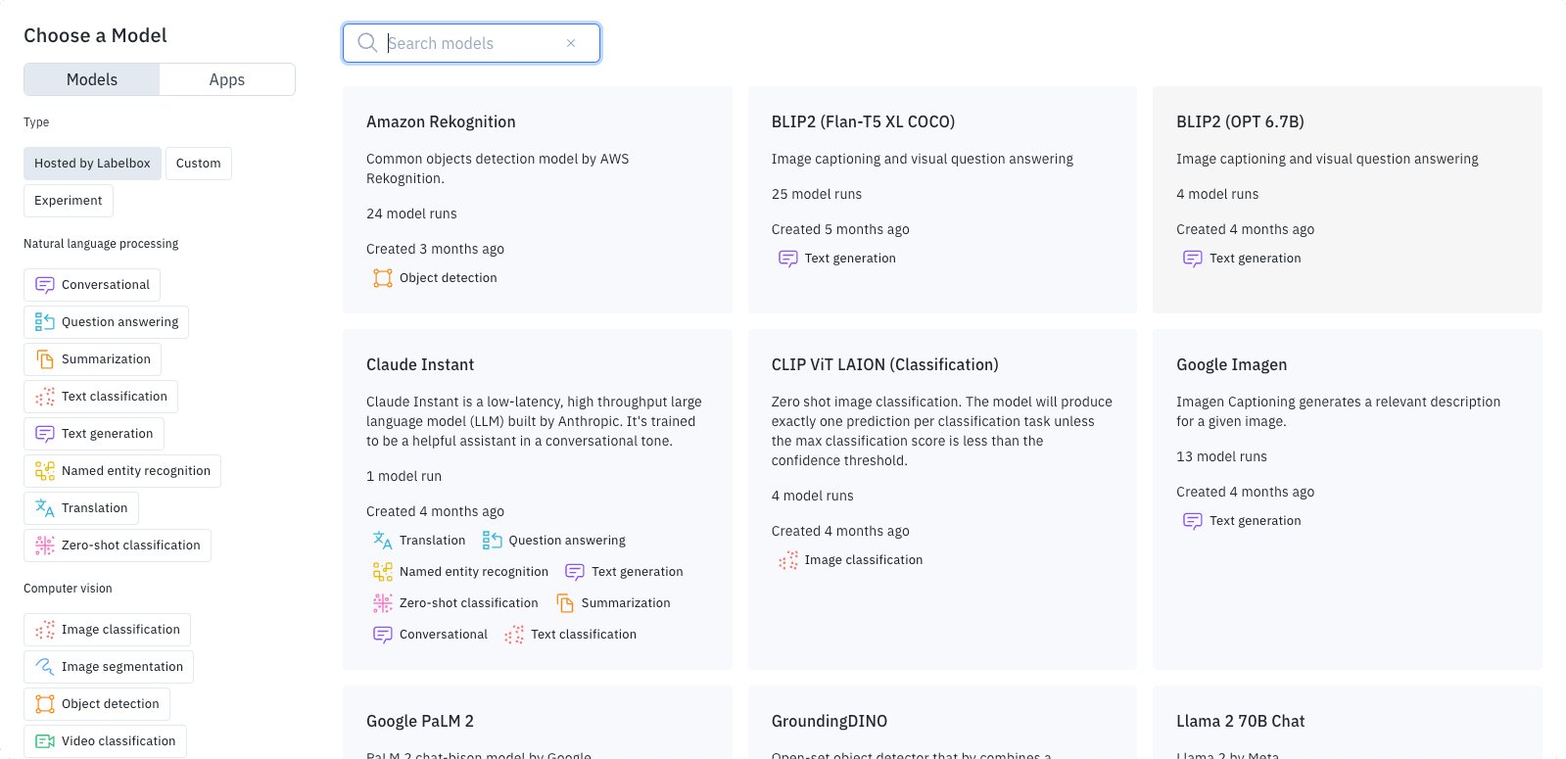Click Text classification icon on Claude Instant
The height and width of the screenshot is (759, 1566).
[514, 635]
